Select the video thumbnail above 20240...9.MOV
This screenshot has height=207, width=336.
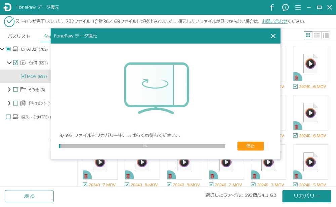(184, 169)
